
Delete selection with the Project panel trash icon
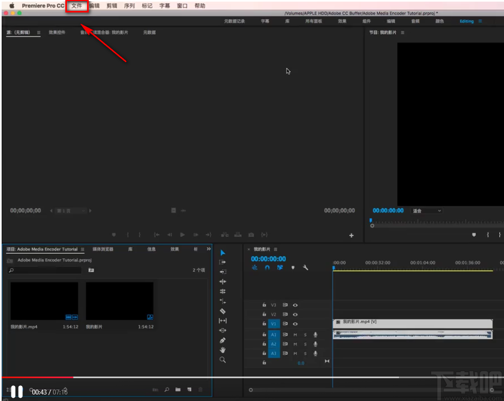200,390
